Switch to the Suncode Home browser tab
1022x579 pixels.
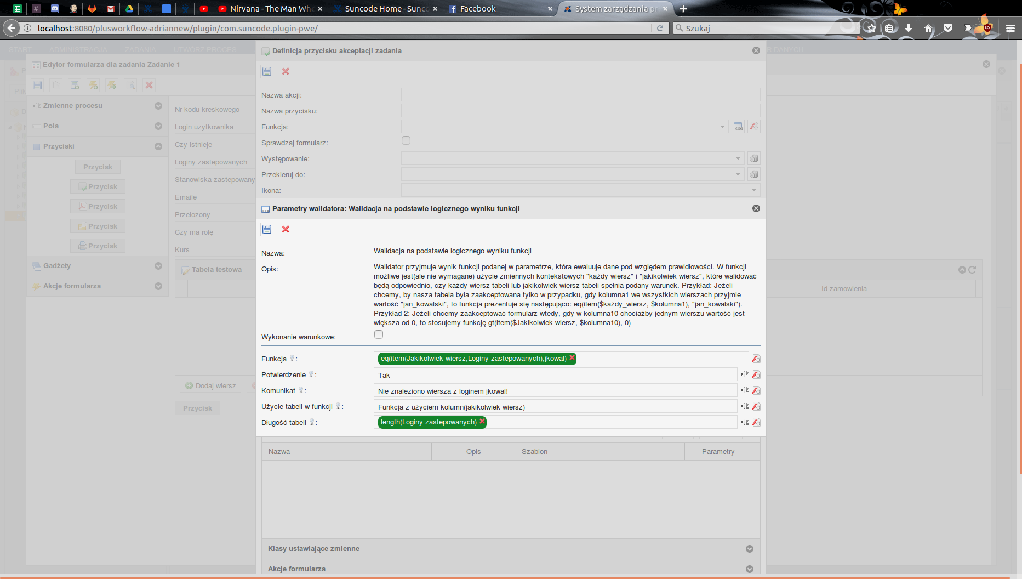pos(386,9)
